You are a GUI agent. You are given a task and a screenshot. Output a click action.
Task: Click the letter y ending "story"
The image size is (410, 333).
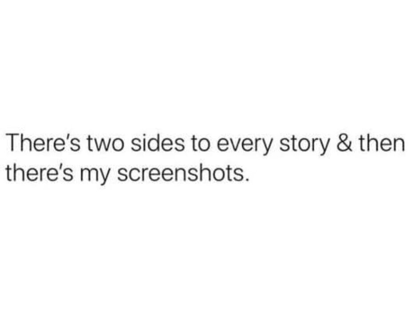[323, 149]
